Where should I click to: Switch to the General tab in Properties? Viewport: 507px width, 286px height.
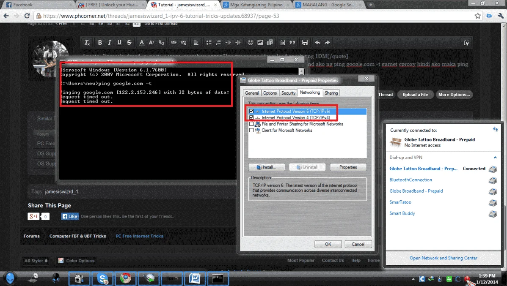pos(252,93)
